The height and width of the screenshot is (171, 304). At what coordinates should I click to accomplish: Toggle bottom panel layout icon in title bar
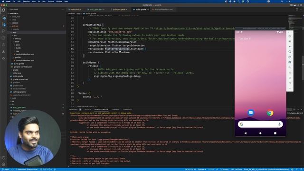point(294,5)
